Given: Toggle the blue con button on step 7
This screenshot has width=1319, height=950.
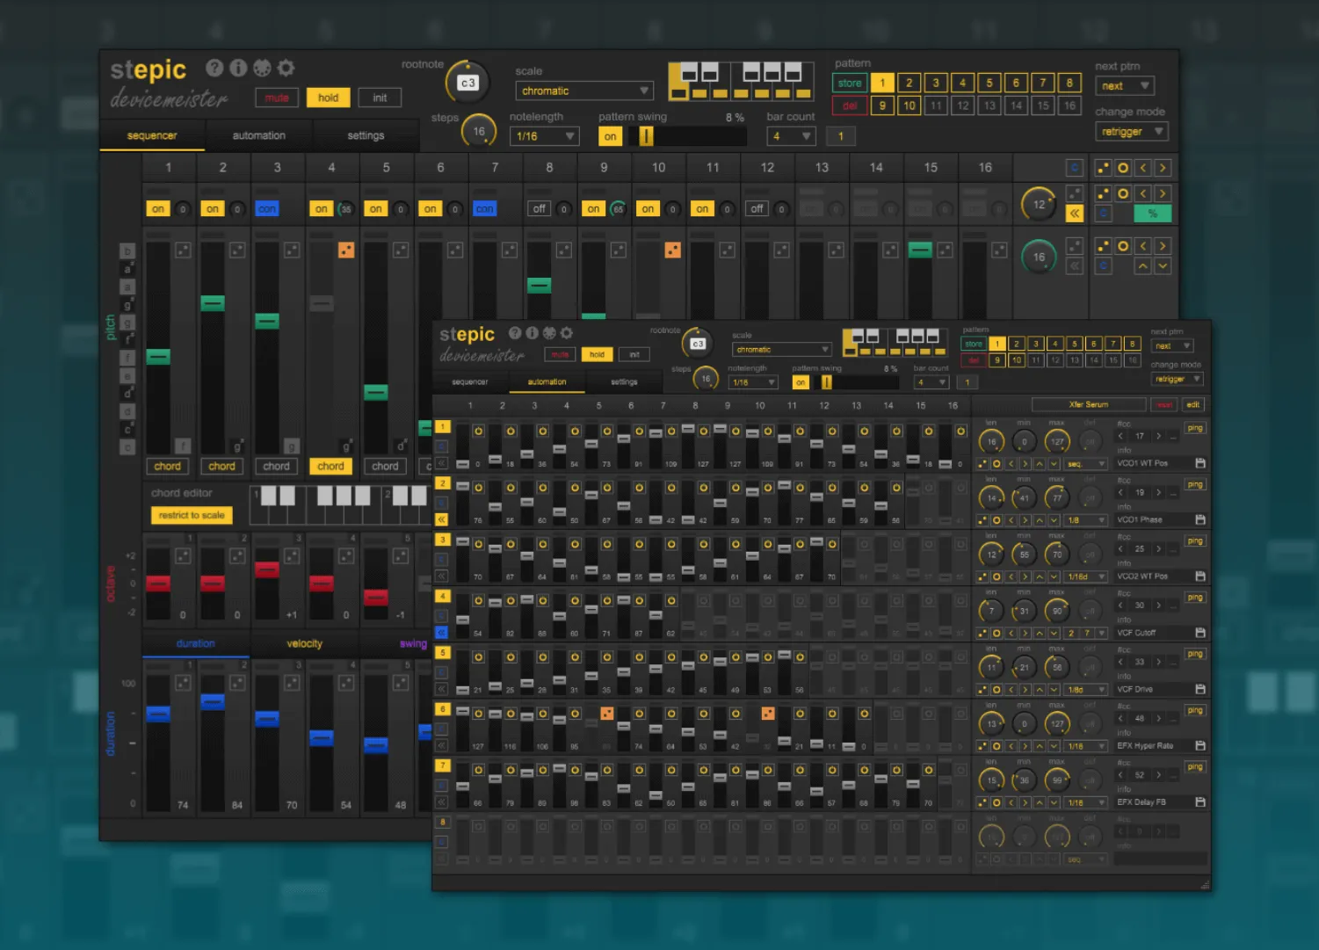Looking at the screenshot, I should 485,209.
